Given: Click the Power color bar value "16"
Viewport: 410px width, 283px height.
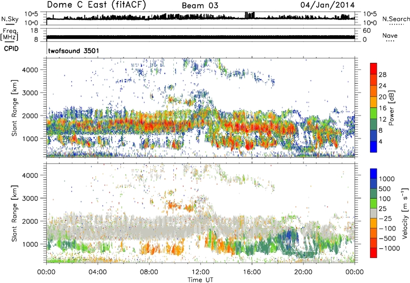Looking at the screenshot, I should tap(382, 108).
